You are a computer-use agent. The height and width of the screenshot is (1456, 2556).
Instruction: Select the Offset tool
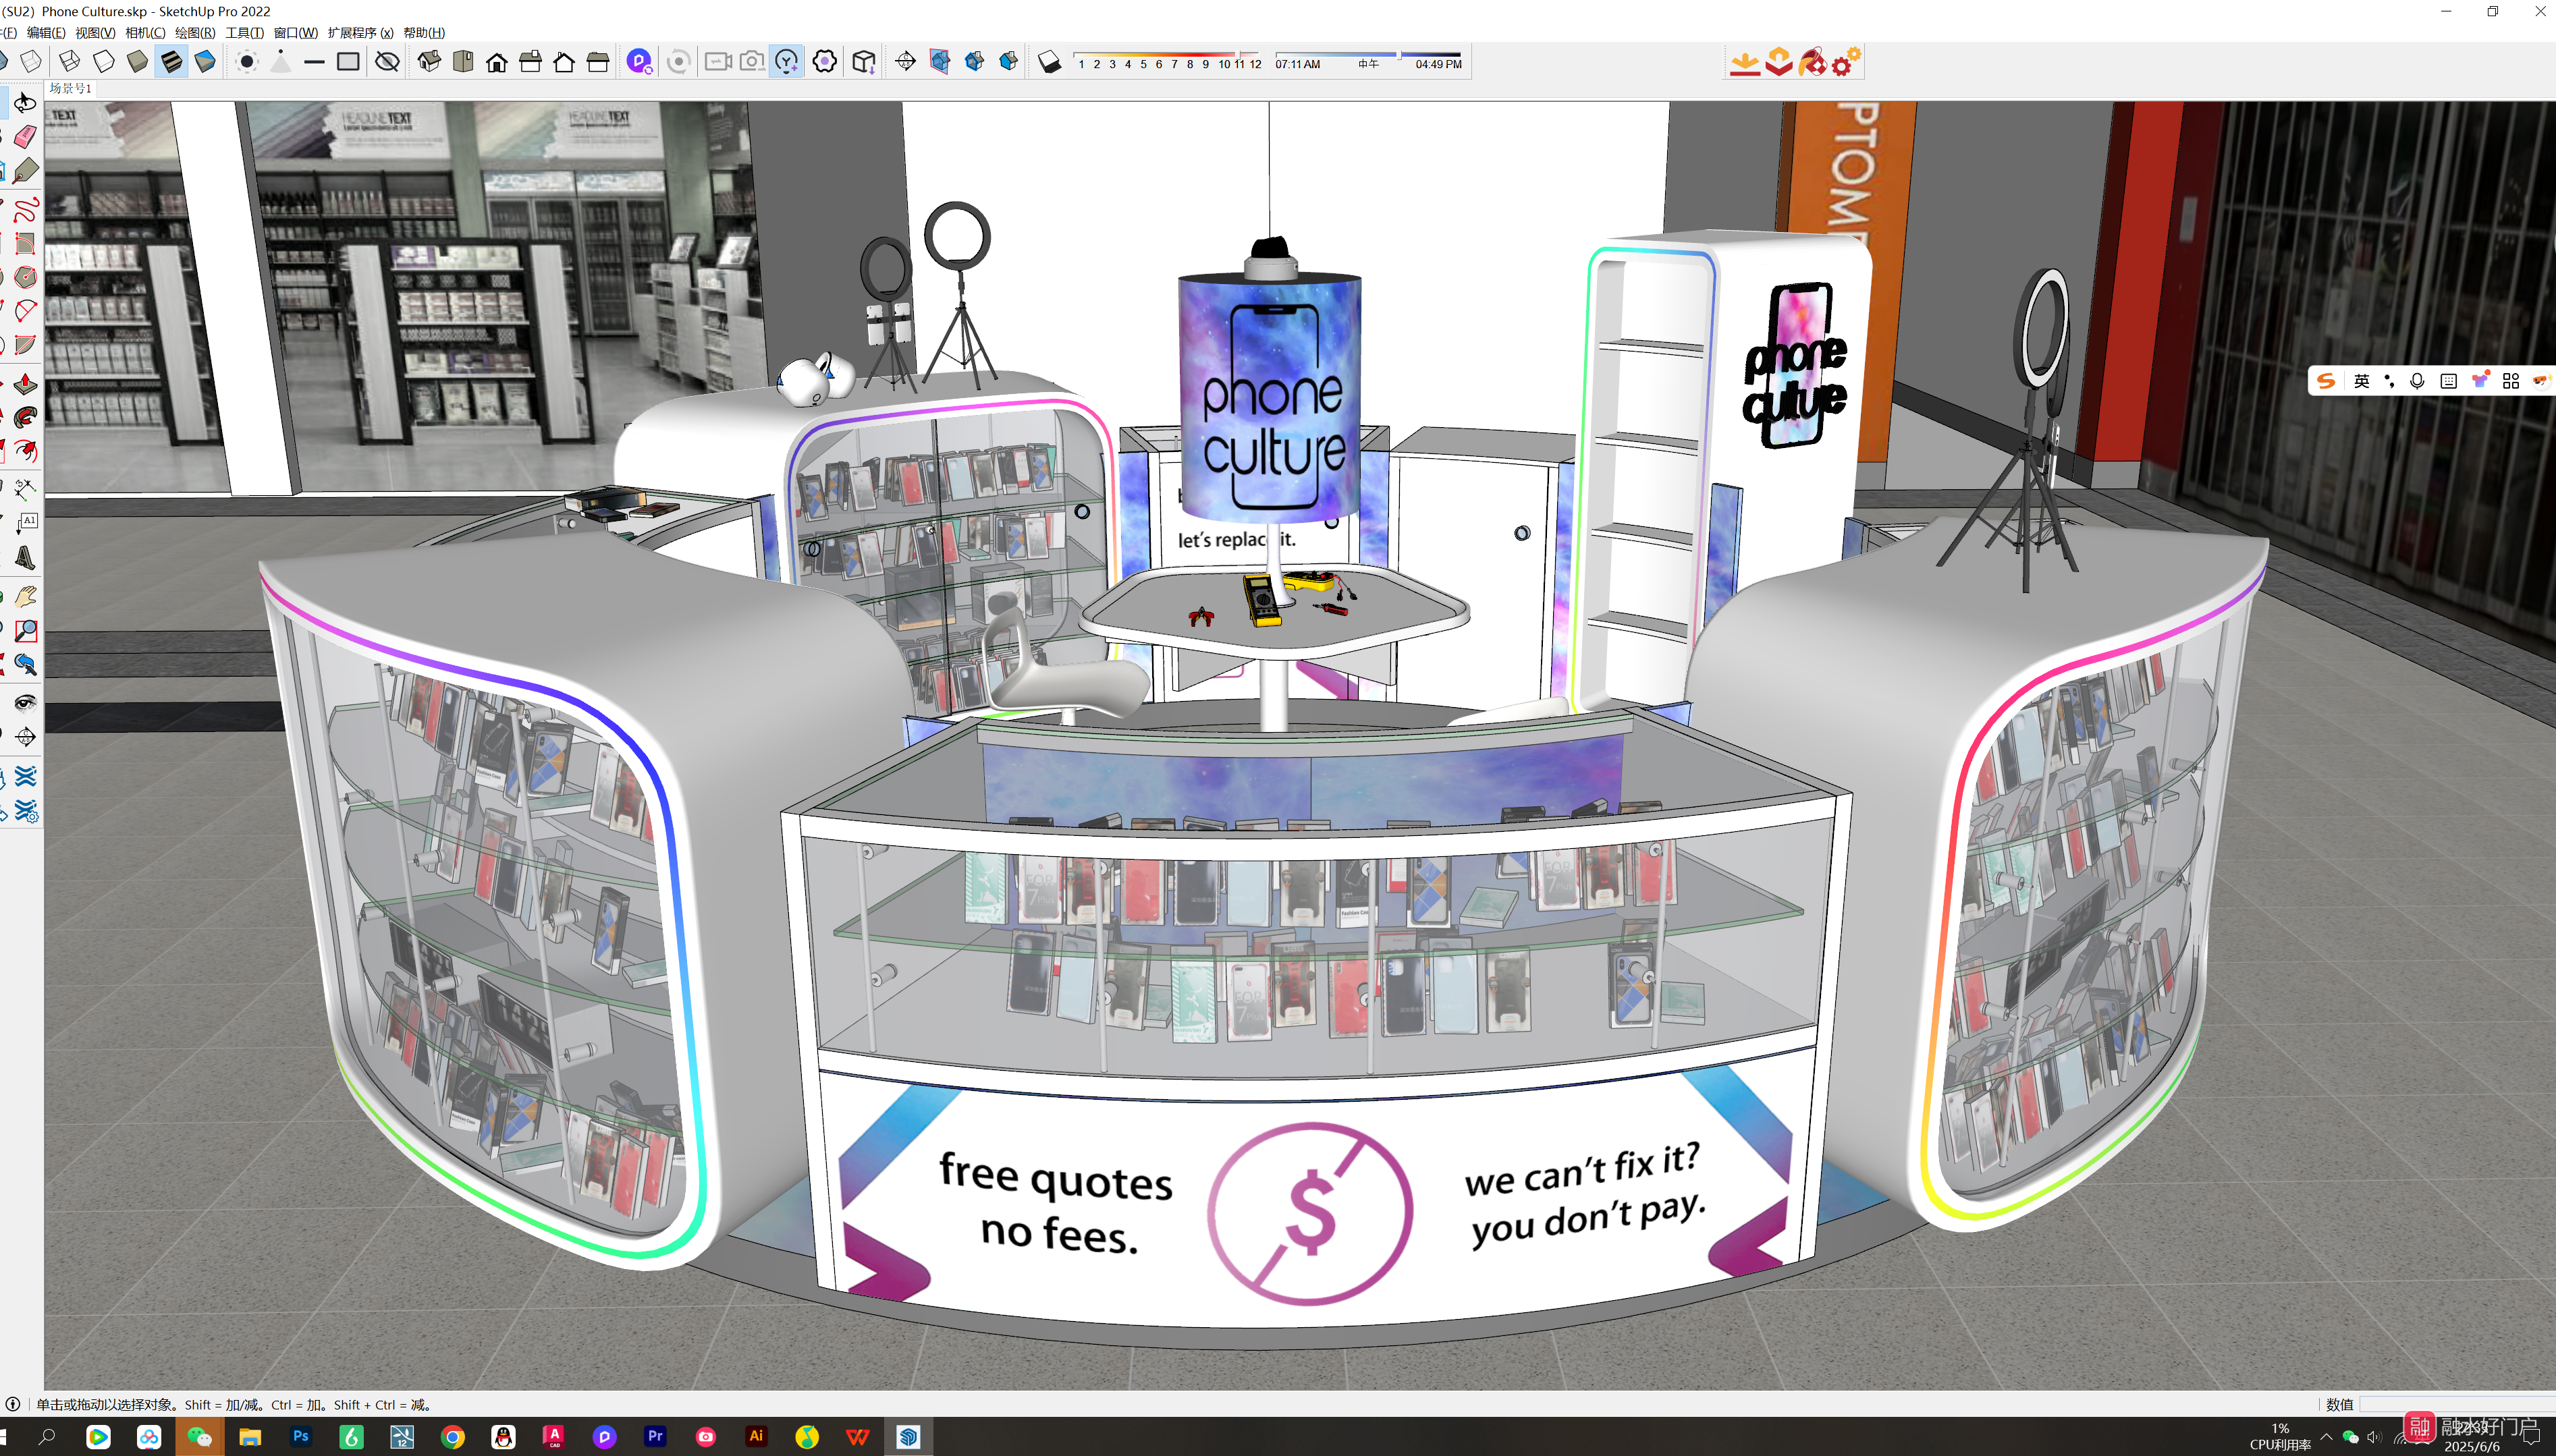tap(25, 451)
